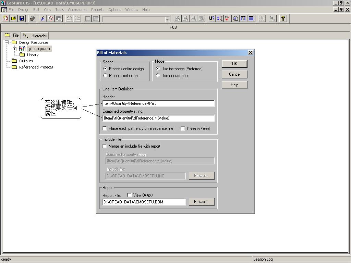Click the Bill of Materials toolbar icon
The image size is (351, 263).
251,18
